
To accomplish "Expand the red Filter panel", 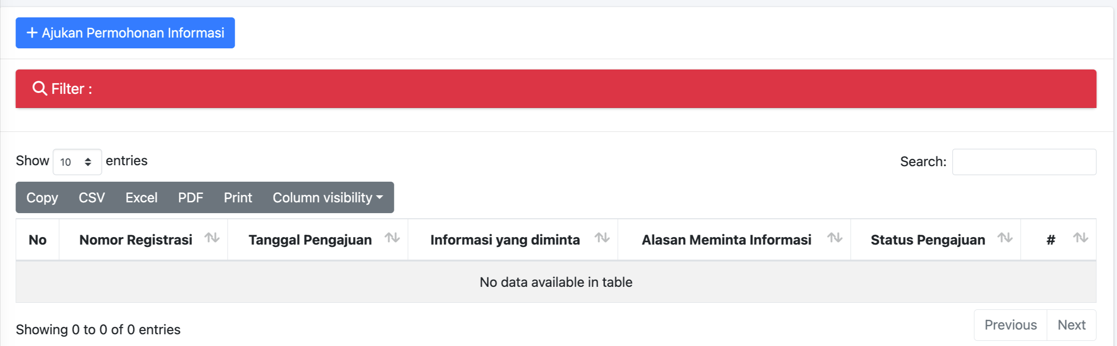I will [556, 89].
